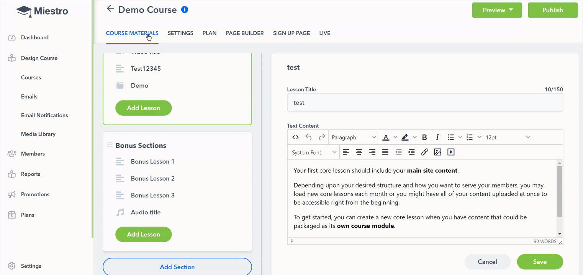Insert a bullet list

(451, 137)
